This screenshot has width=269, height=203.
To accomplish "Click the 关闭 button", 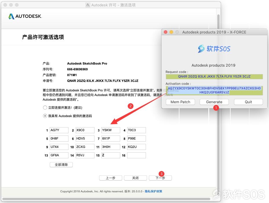I will tap(135, 178).
